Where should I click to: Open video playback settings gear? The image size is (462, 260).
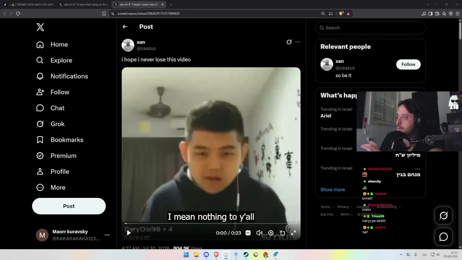pos(271,233)
